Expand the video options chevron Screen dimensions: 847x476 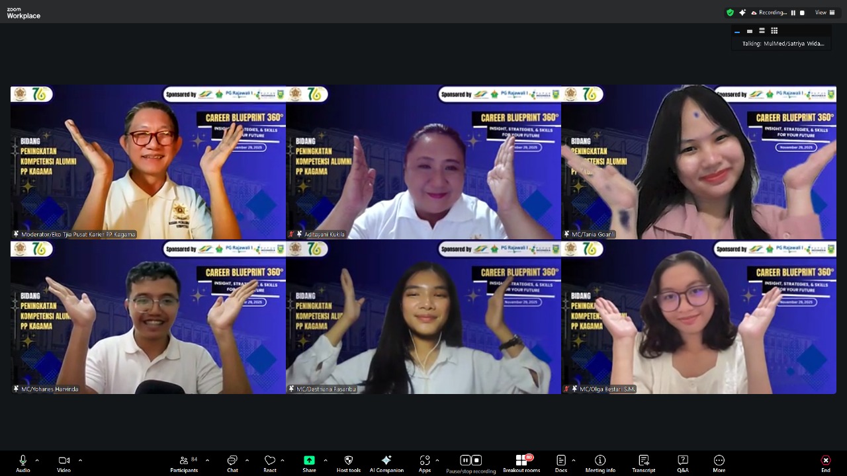tap(80, 460)
